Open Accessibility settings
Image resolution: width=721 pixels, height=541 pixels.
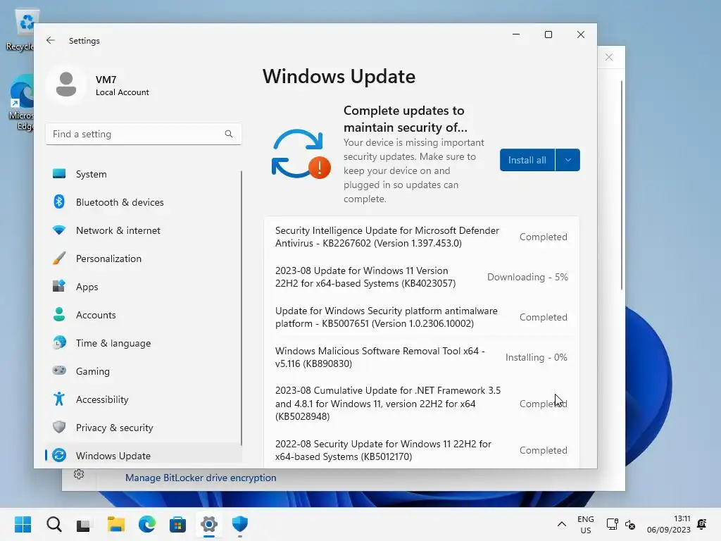click(x=144, y=399)
